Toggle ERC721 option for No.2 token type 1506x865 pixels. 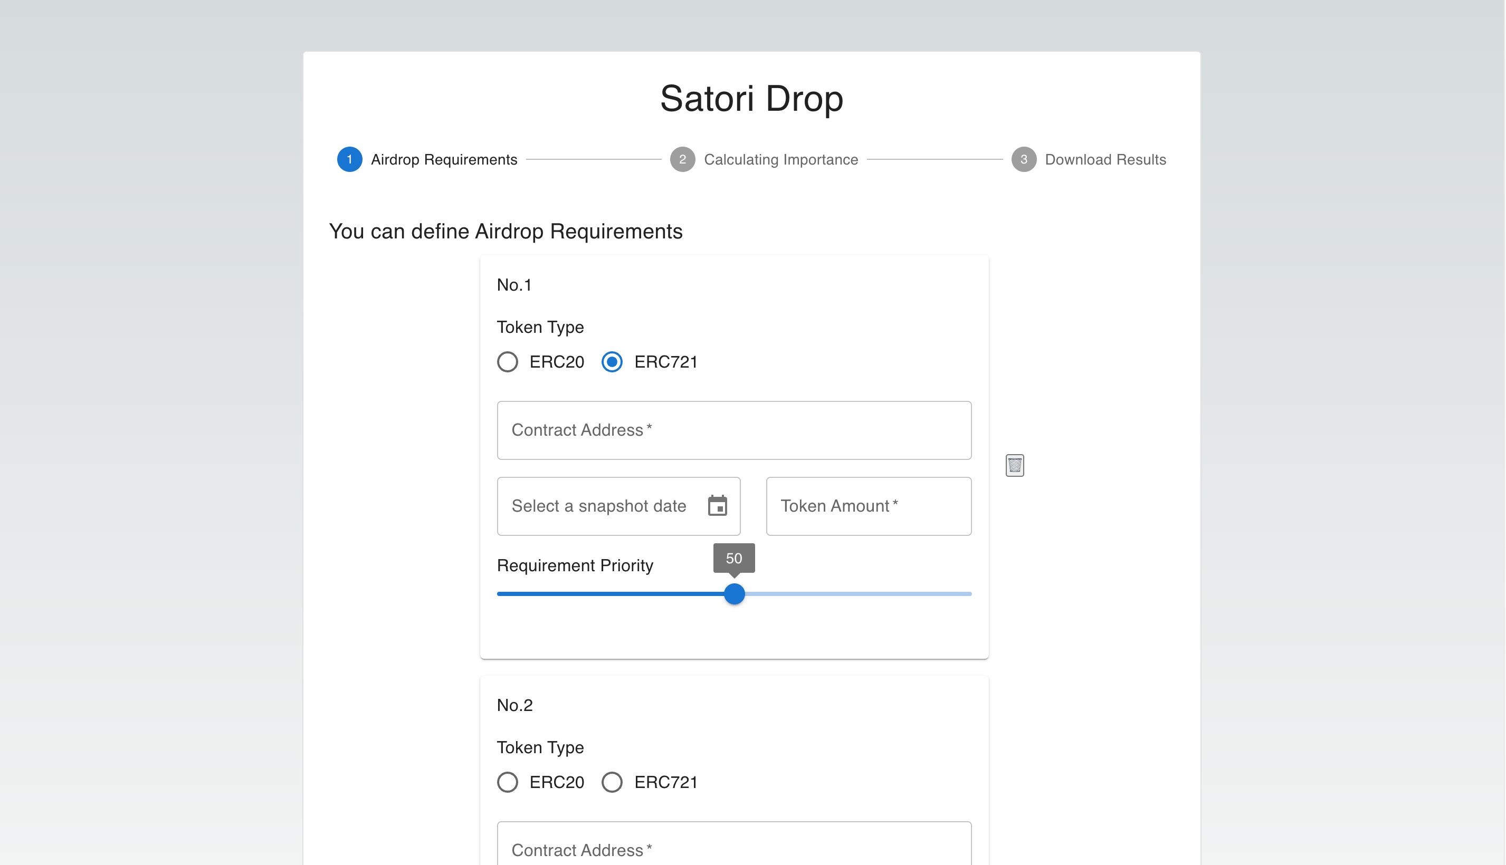click(x=612, y=782)
